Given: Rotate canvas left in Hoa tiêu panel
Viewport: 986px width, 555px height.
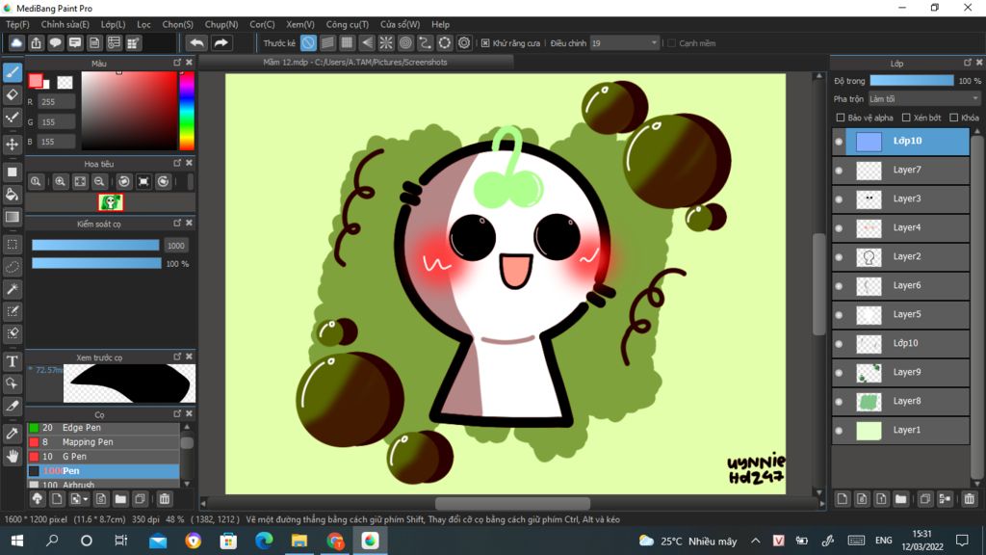Looking at the screenshot, I should [x=124, y=182].
